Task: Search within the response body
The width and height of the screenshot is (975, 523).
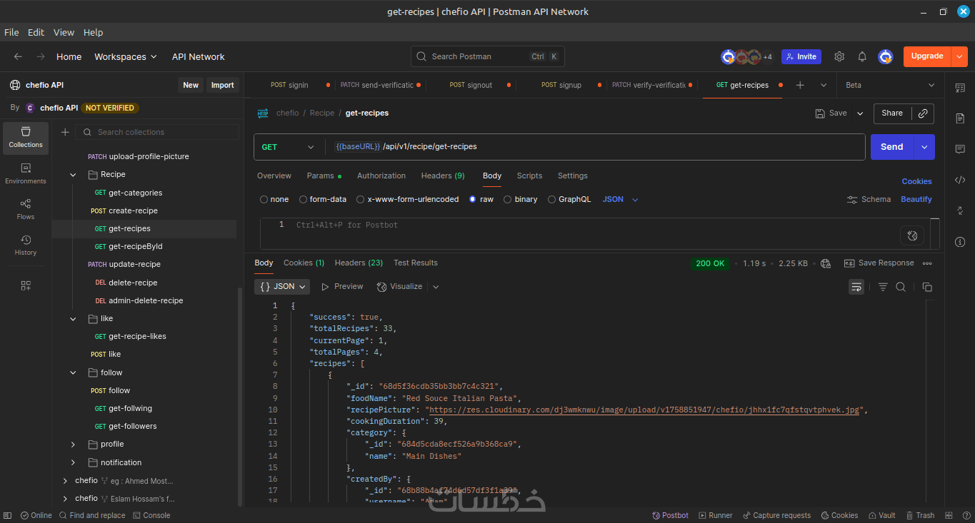Action: tap(901, 287)
